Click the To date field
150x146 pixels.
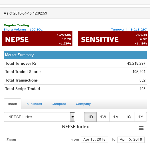[131, 140]
